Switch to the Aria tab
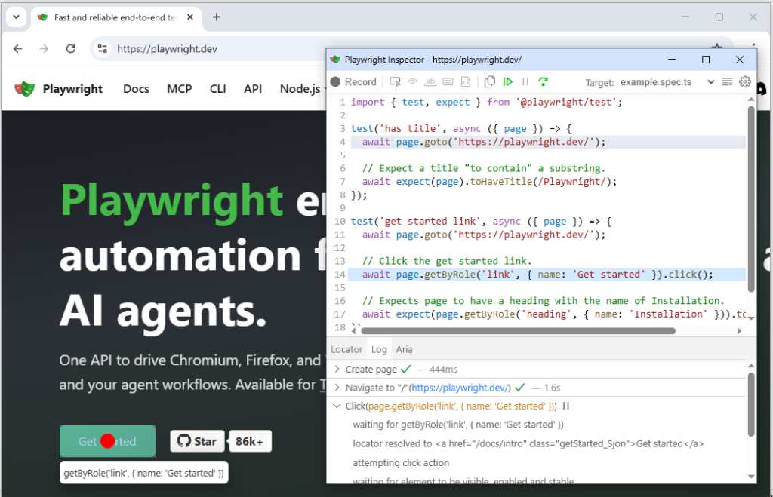 pyautogui.click(x=405, y=349)
